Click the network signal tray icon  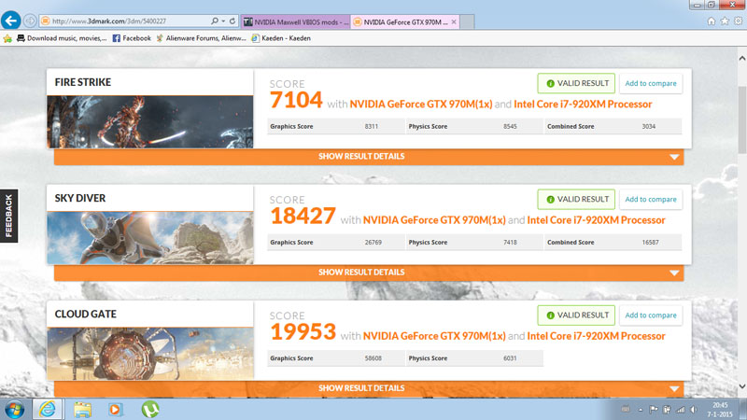681,410
